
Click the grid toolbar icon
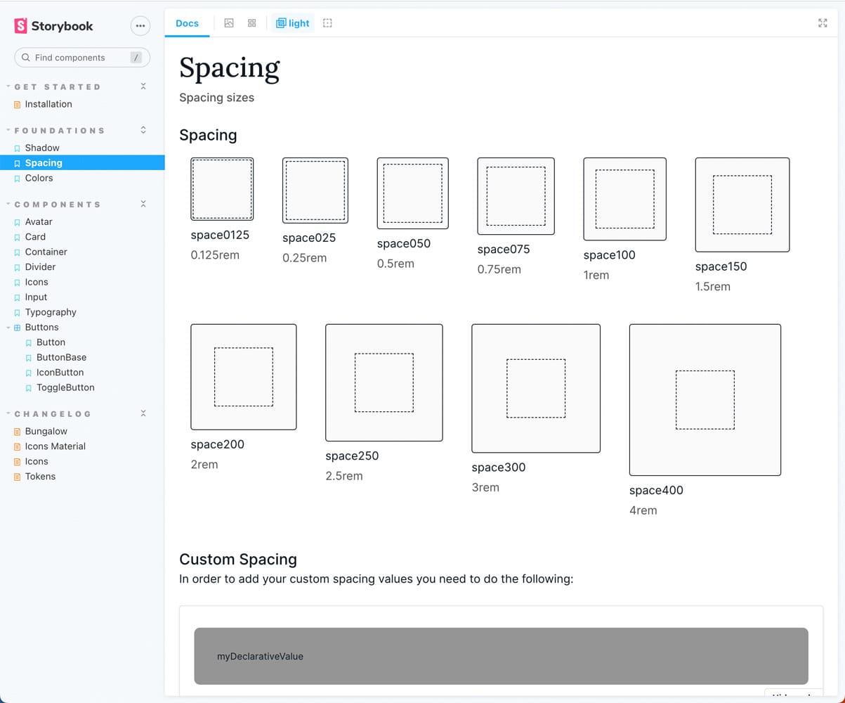(x=252, y=23)
